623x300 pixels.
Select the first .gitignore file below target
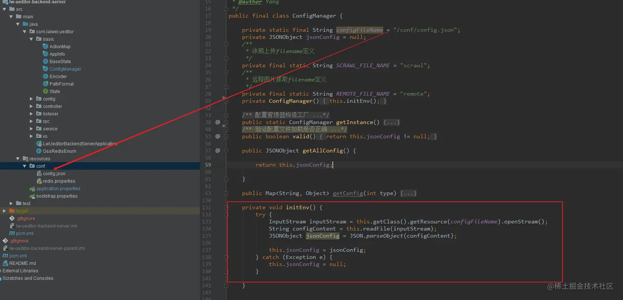(x=26, y=218)
